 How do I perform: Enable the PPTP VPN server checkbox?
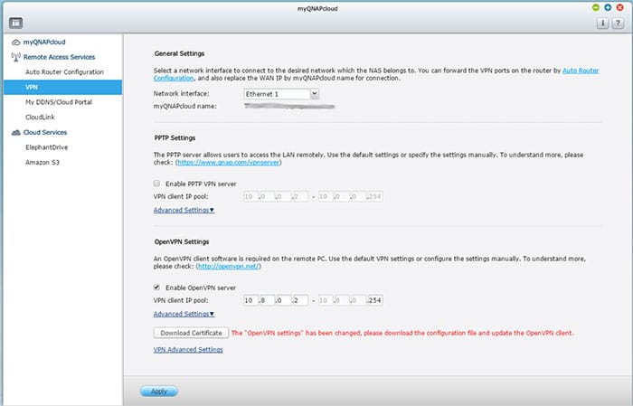click(x=157, y=183)
